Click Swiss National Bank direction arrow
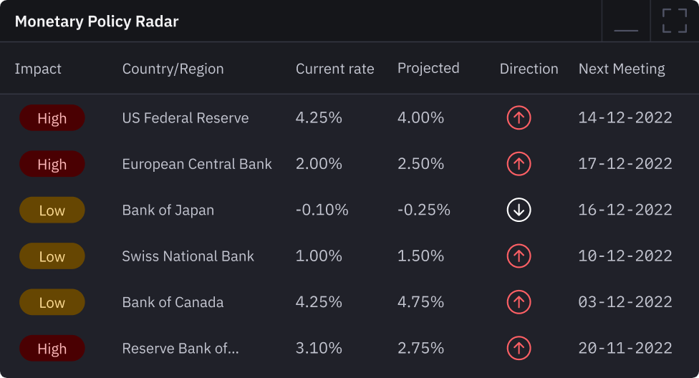The width and height of the screenshot is (699, 378). [519, 256]
